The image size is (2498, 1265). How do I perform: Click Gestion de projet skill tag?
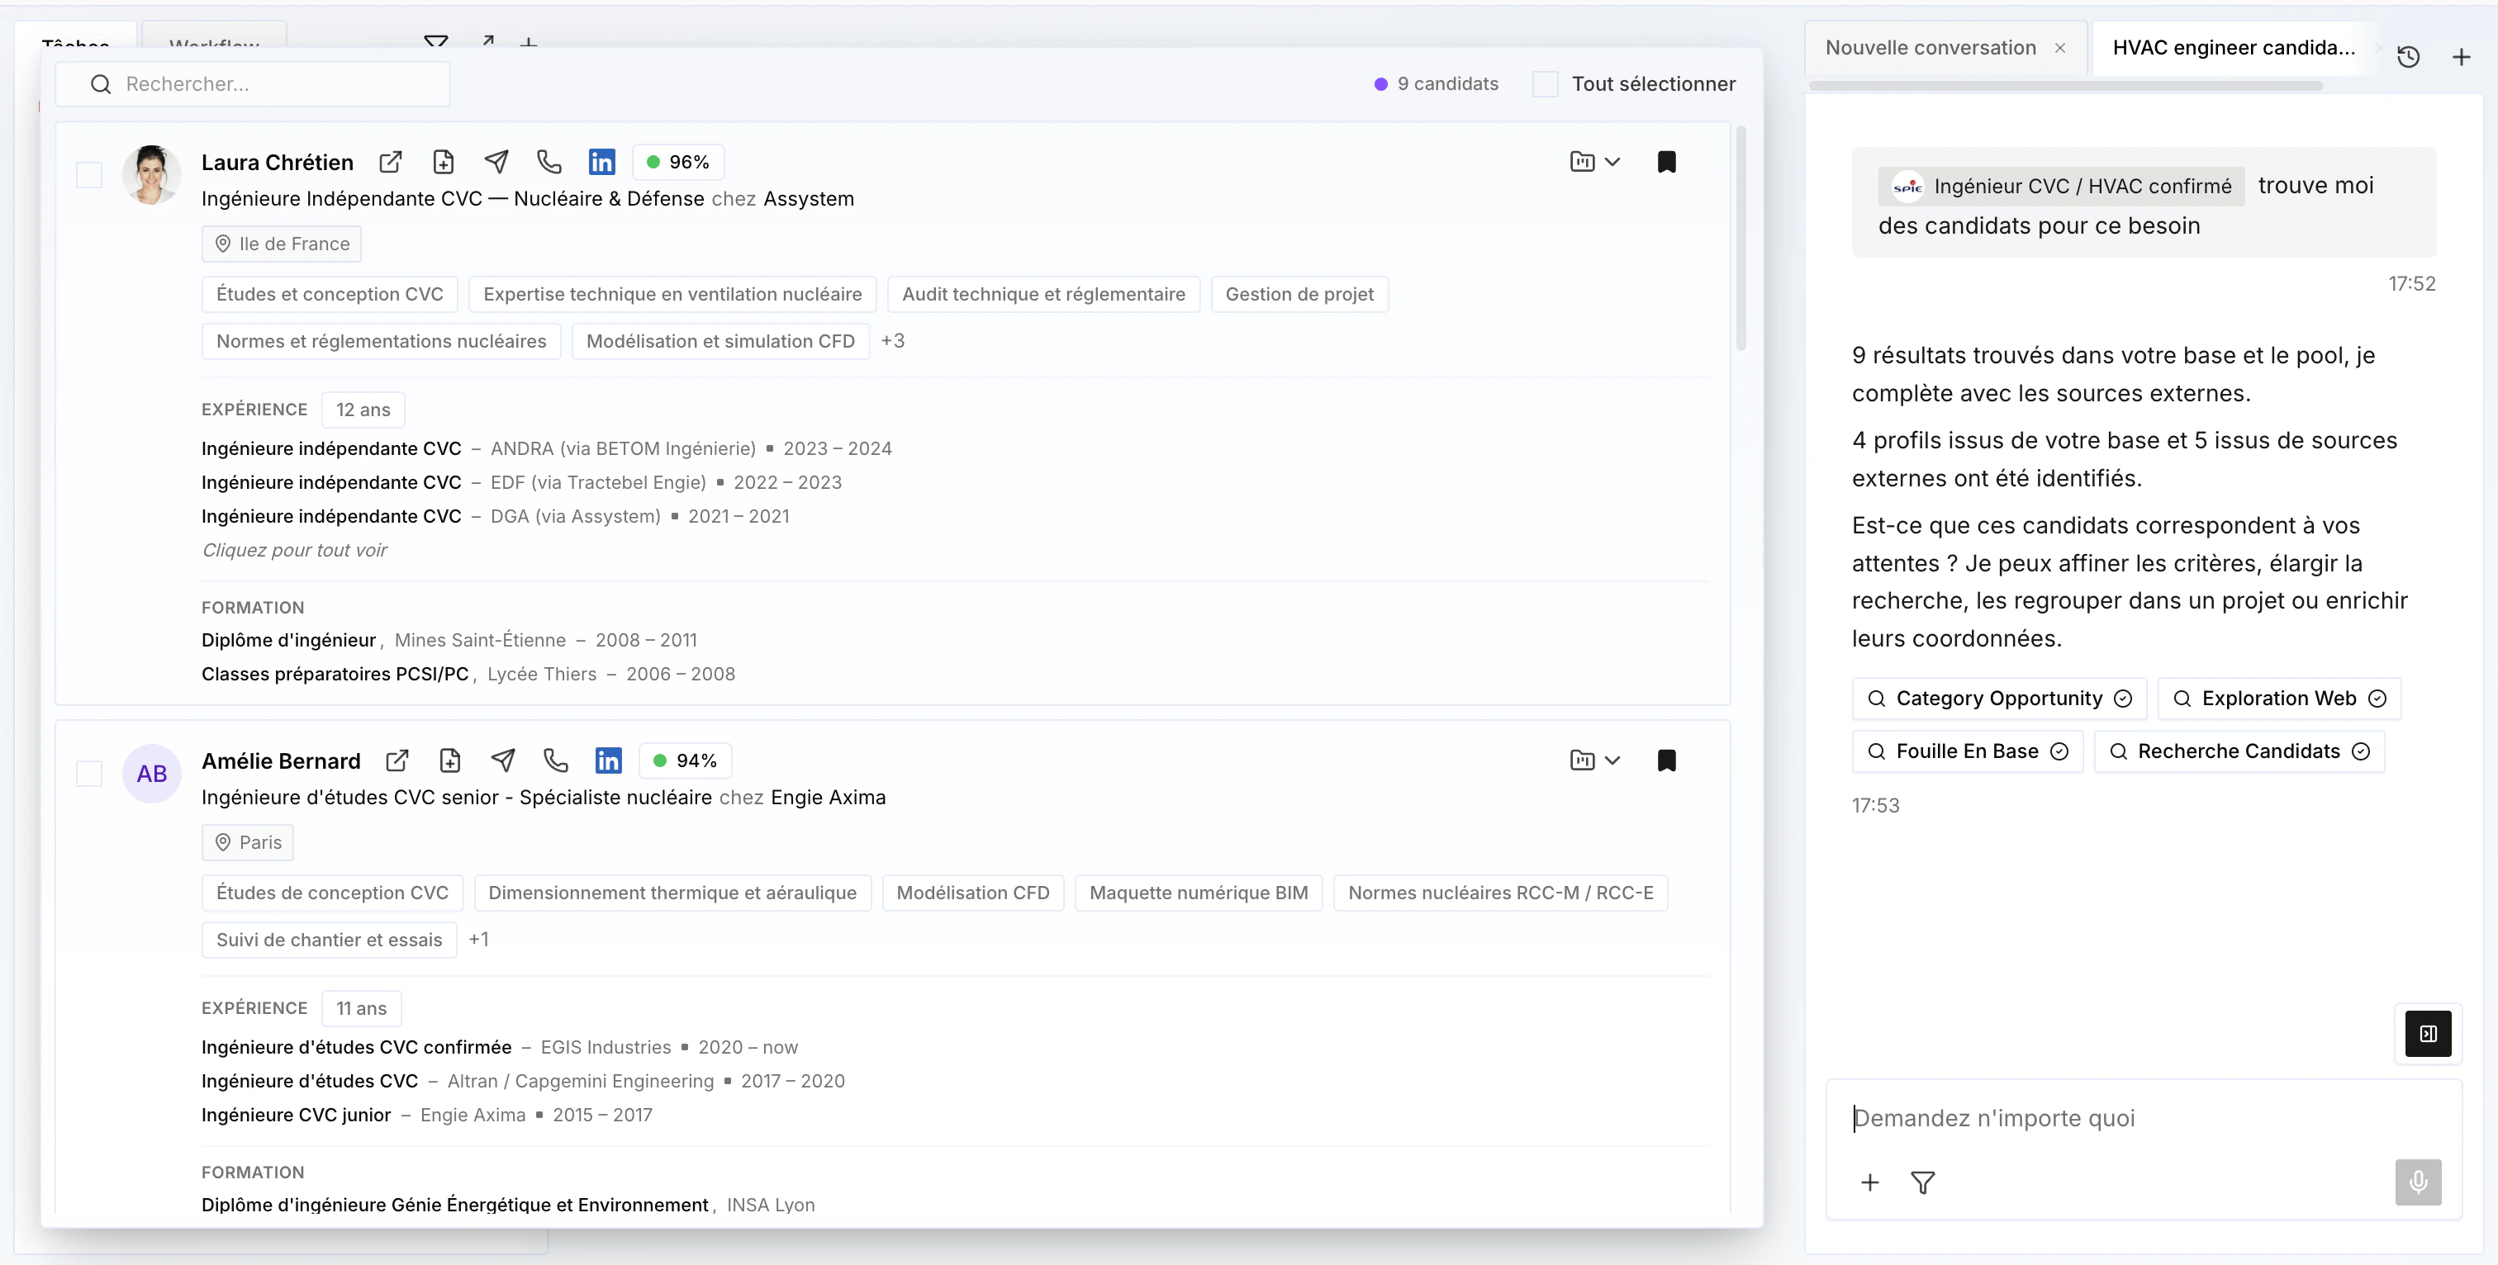1299,295
